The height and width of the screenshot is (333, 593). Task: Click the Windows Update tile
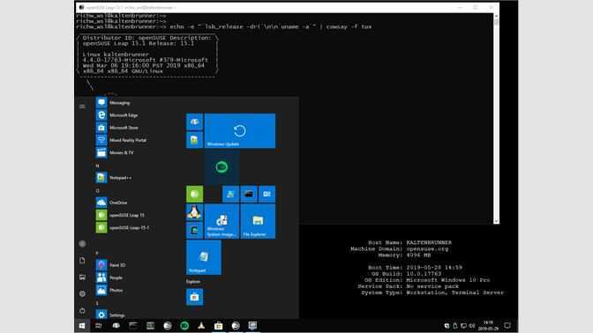pyautogui.click(x=240, y=130)
